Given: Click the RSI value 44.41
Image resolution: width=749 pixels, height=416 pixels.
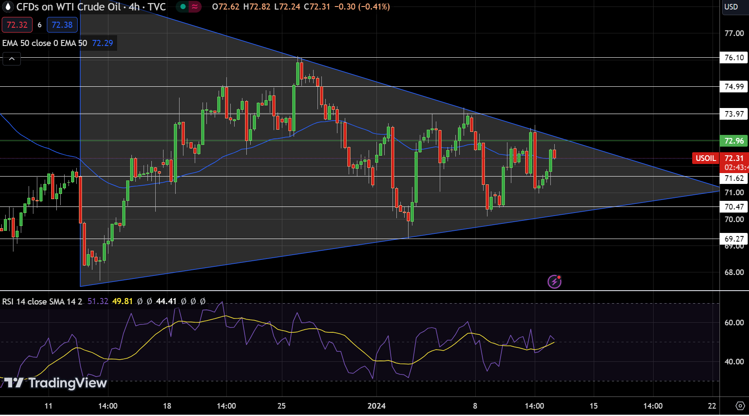Looking at the screenshot, I should click(166, 301).
